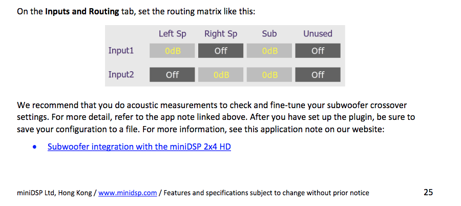Click page number 25 in footer
The image size is (461, 206).
pos(428,193)
